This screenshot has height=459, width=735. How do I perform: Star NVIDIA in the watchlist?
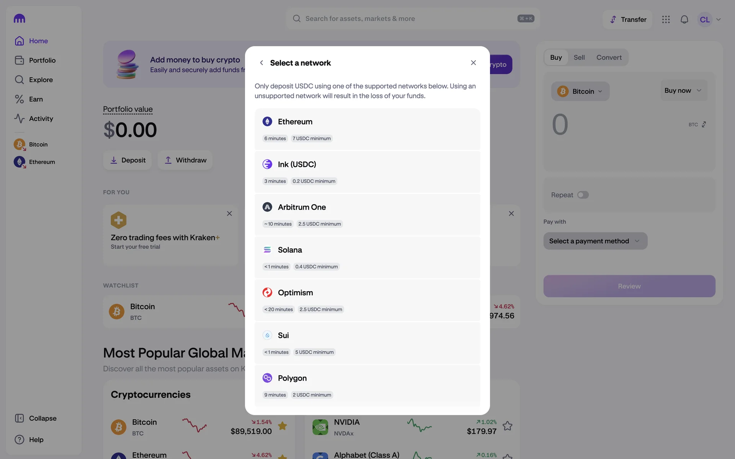click(x=508, y=426)
